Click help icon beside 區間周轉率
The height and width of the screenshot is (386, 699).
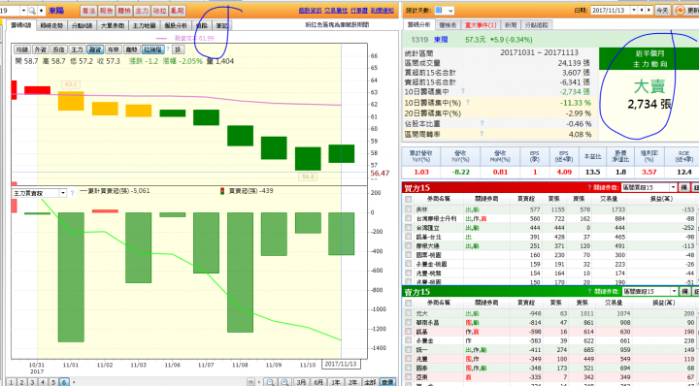[x=482, y=134]
